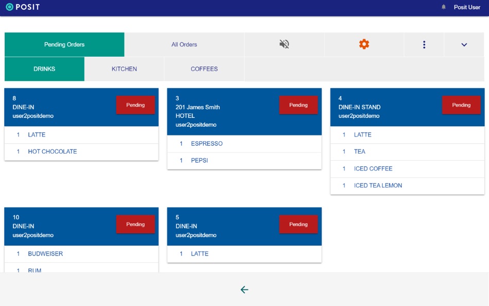Open settings with the orange gear icon
This screenshot has height=306, width=489.
pos(364,44)
